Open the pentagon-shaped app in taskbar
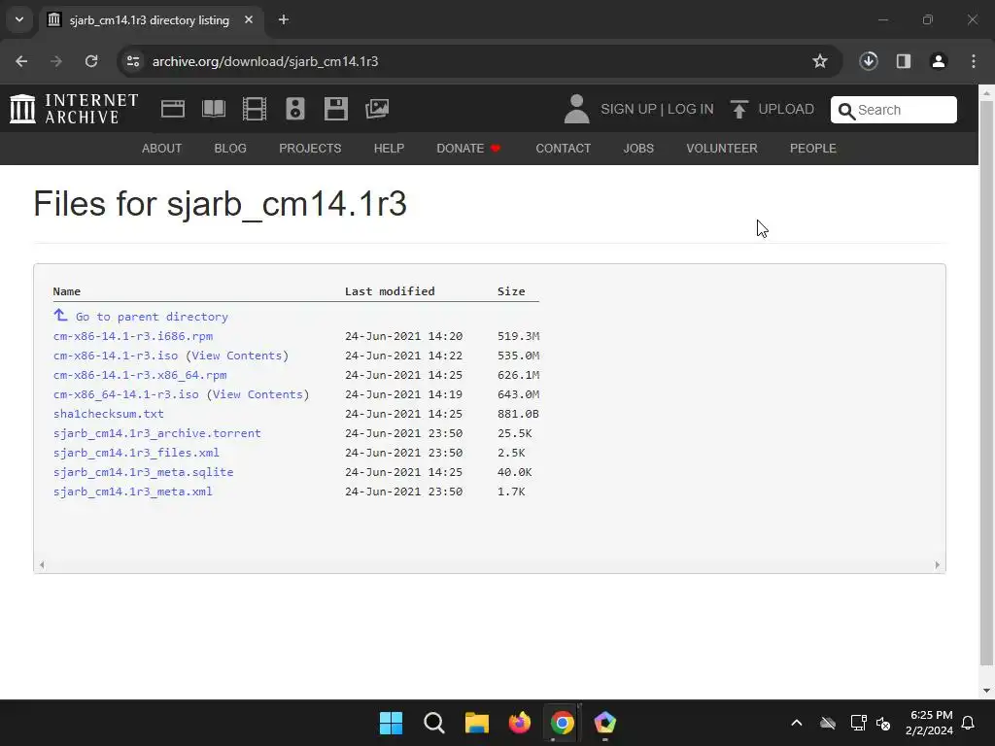 604,723
